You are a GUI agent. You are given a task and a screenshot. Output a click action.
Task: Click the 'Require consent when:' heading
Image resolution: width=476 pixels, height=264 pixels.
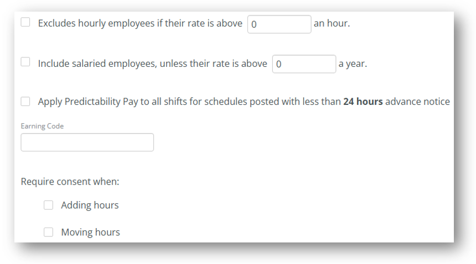(70, 182)
